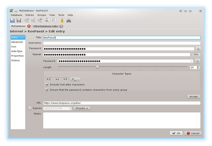
Task: Select the Entry section in sidebar
Action: click(18, 37)
